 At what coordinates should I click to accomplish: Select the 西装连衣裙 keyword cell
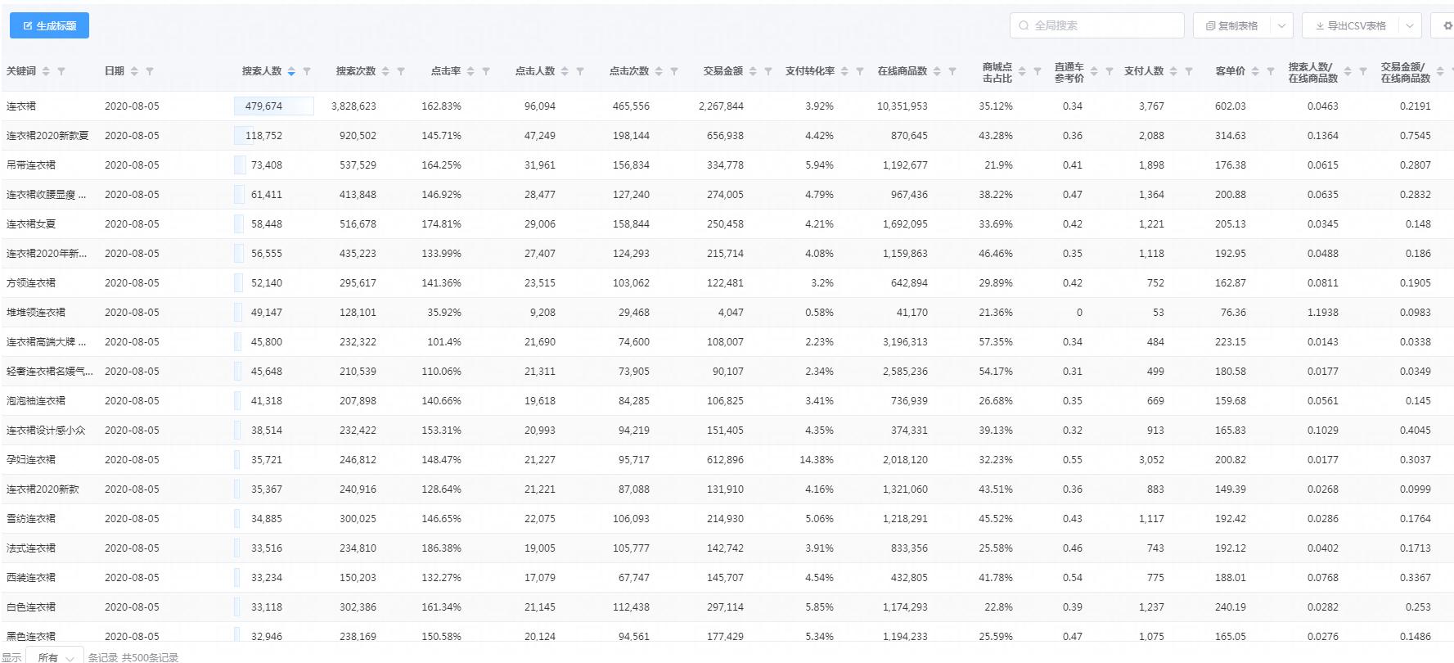pyautogui.click(x=31, y=578)
